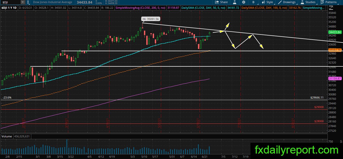This screenshot has height=159, width=343.
Task: Click the $29000 price level label
Action: coord(319,107)
